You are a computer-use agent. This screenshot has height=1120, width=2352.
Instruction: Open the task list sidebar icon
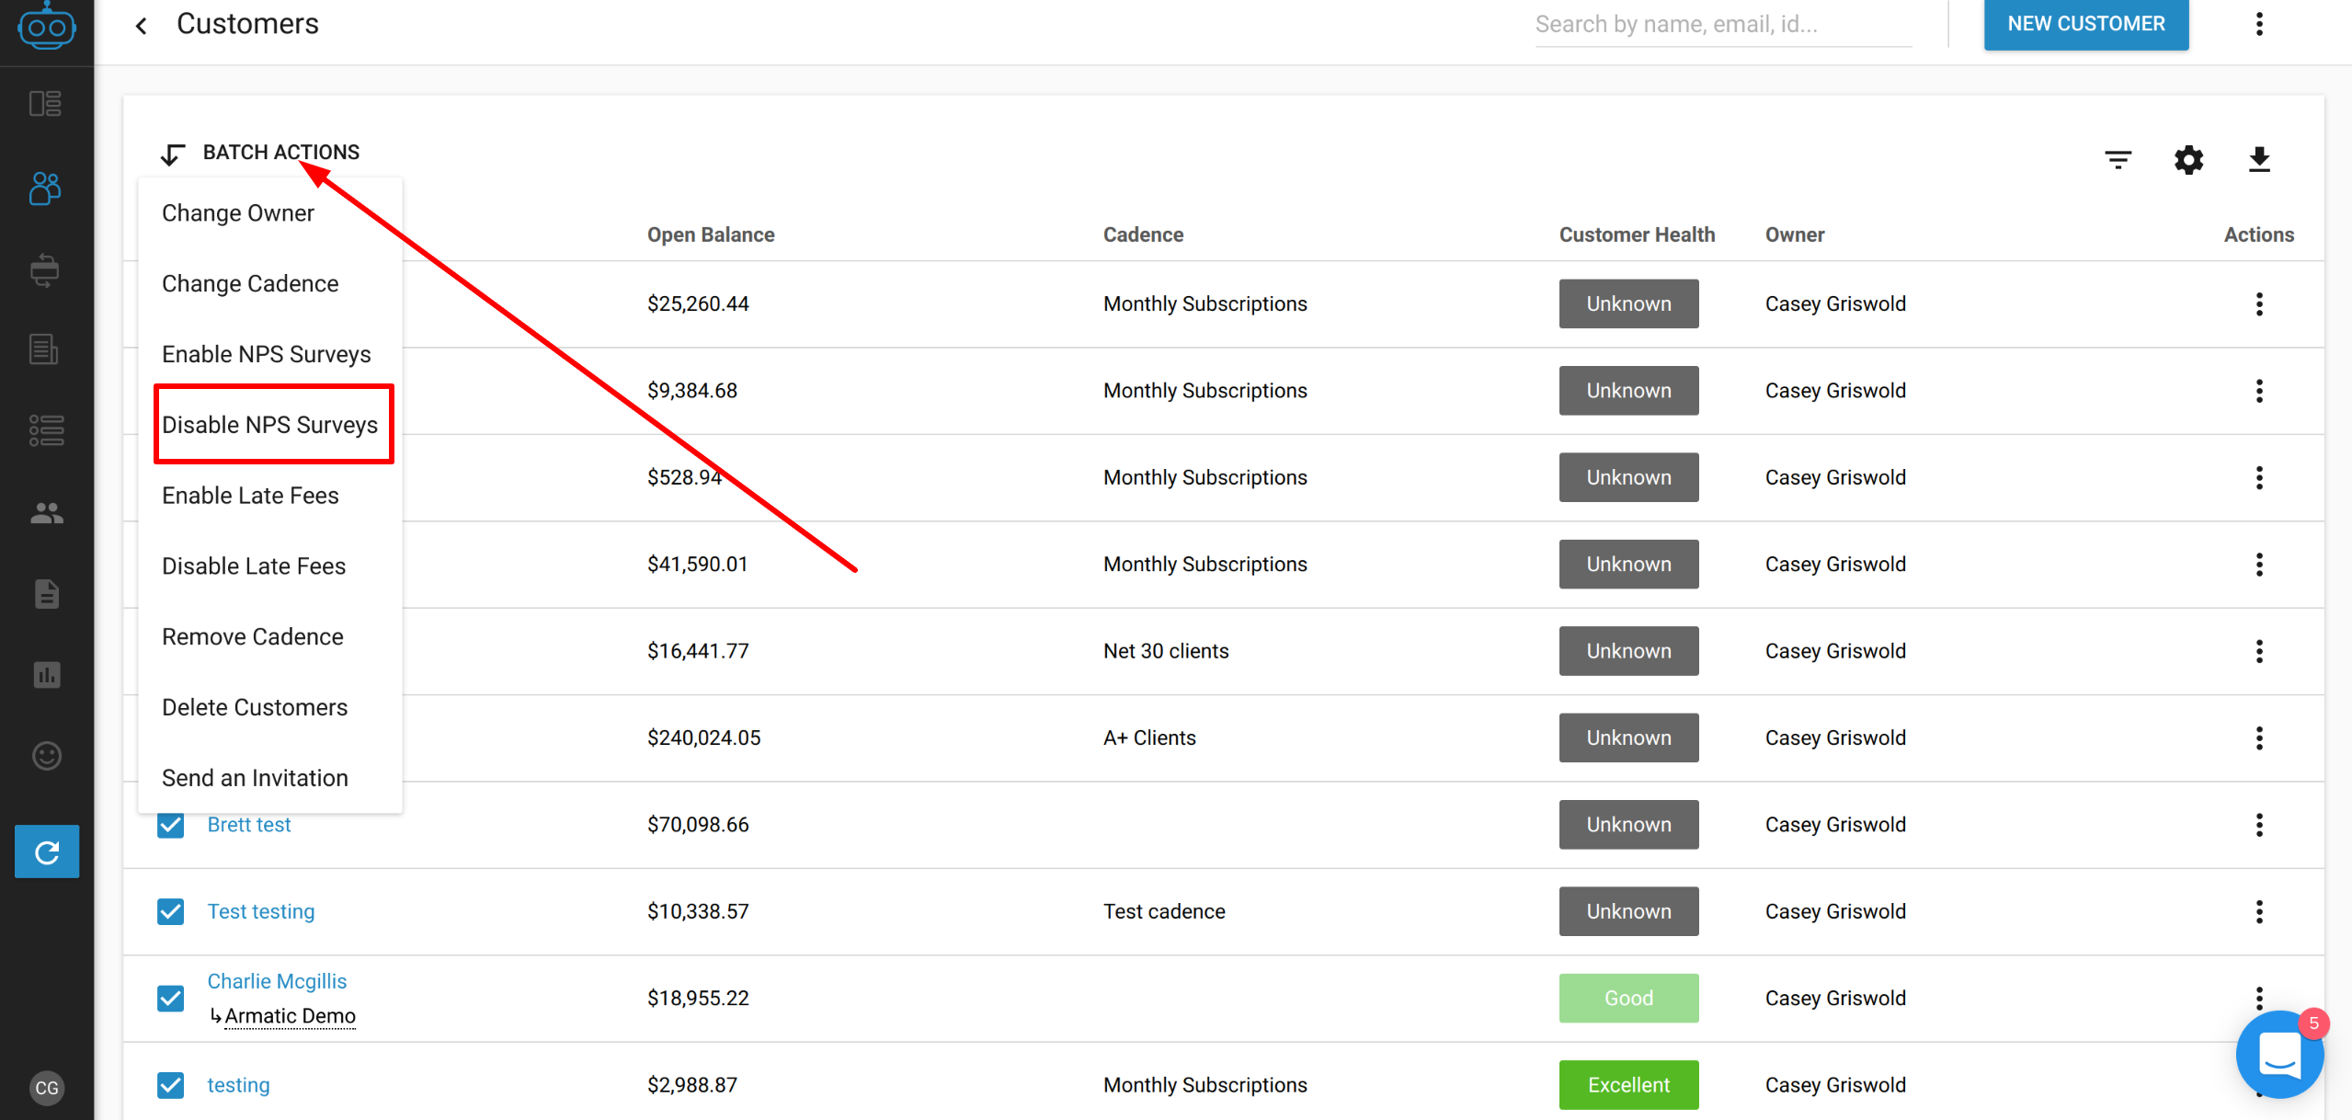45,430
